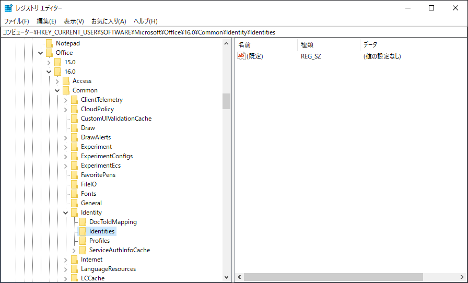Click the General folder icon
Screen dimensions: 468x283
[x=75, y=203]
